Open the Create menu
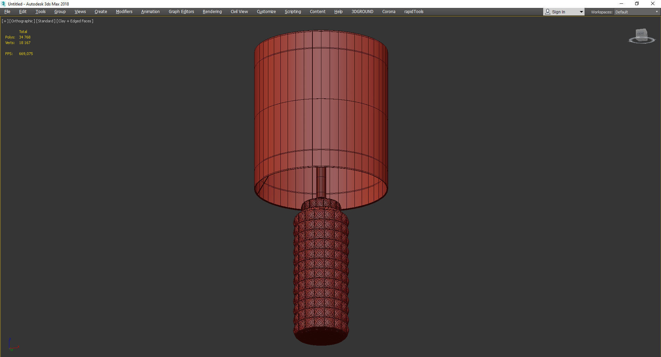 click(x=101, y=12)
